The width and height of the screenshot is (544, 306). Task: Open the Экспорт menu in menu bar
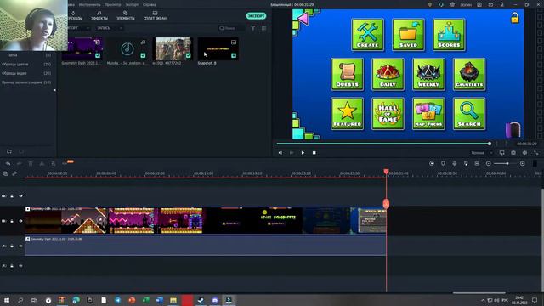(x=132, y=5)
